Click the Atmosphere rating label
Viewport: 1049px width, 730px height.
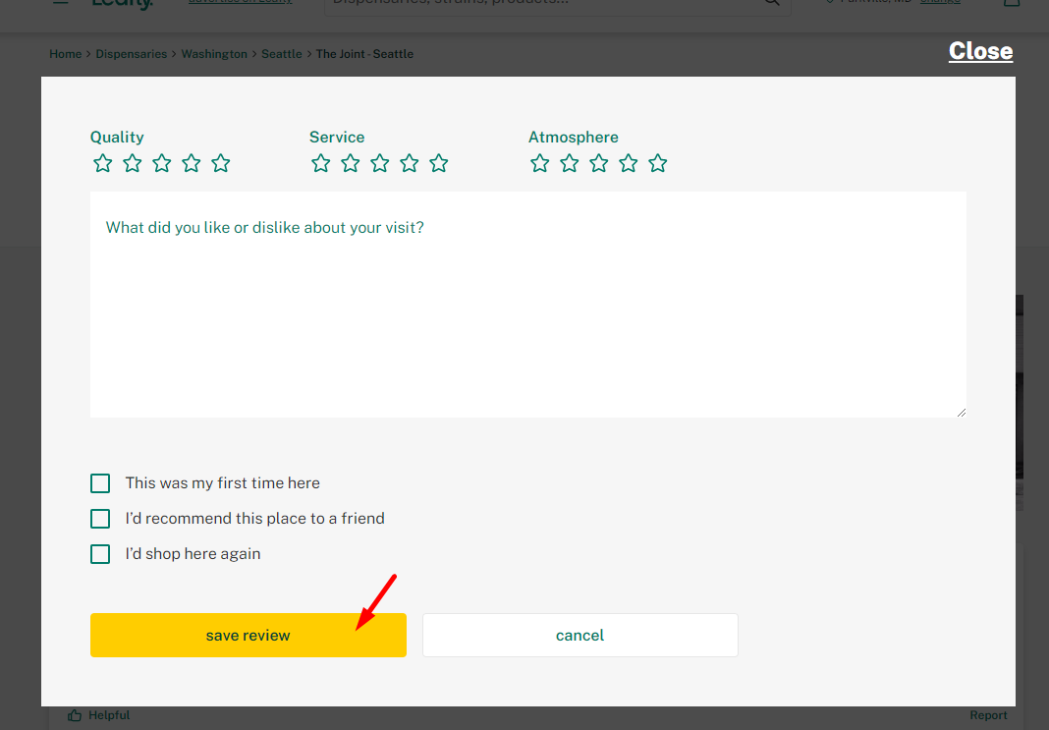574,138
